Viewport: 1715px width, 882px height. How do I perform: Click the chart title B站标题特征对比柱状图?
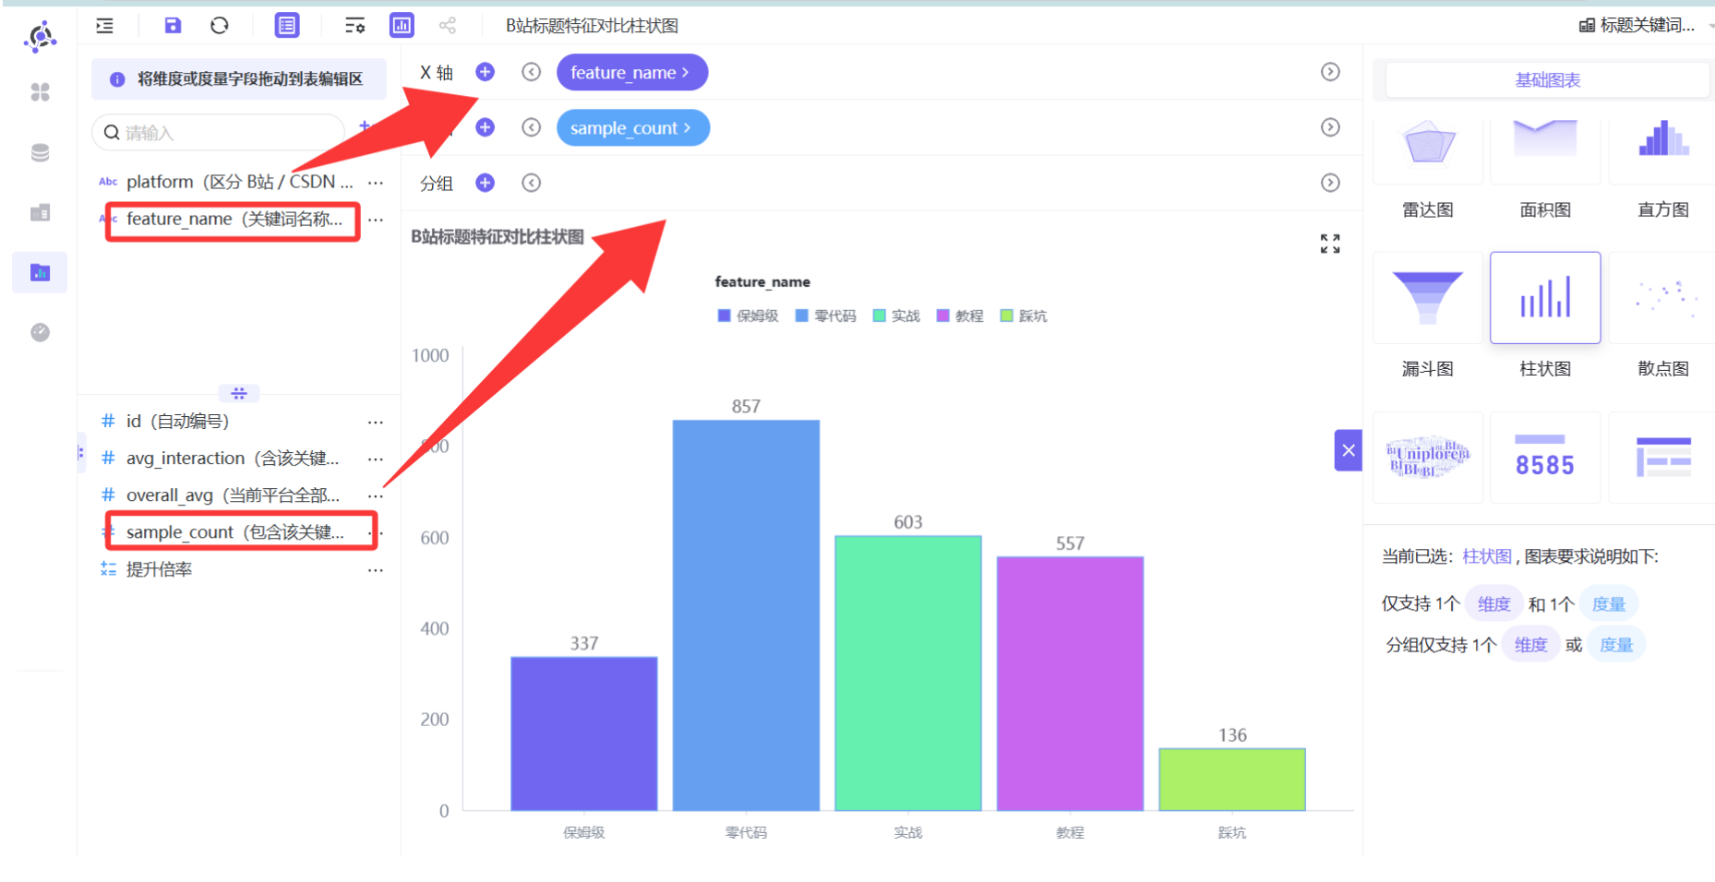pyautogui.click(x=498, y=237)
